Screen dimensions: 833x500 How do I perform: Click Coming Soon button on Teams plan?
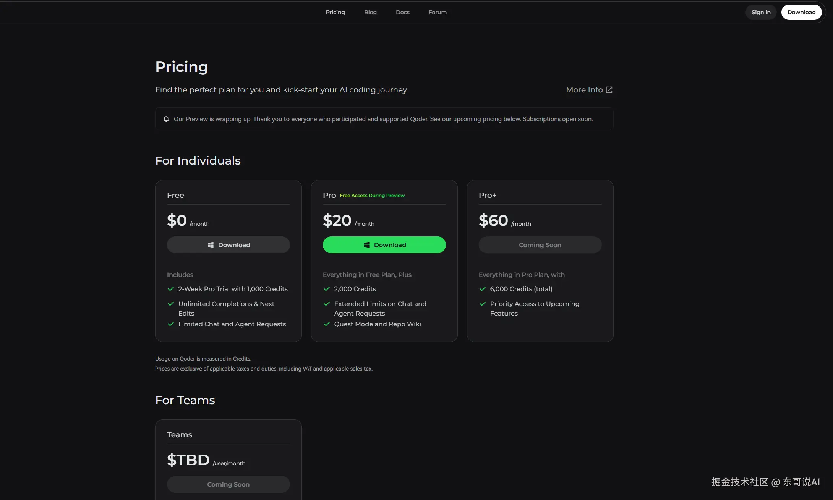(x=228, y=484)
